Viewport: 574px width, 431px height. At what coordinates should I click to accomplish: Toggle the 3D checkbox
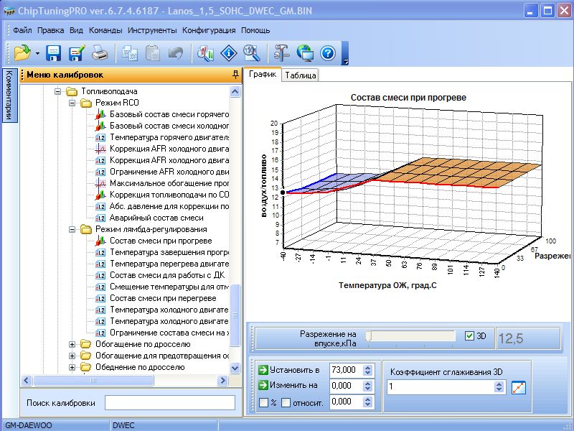[470, 335]
